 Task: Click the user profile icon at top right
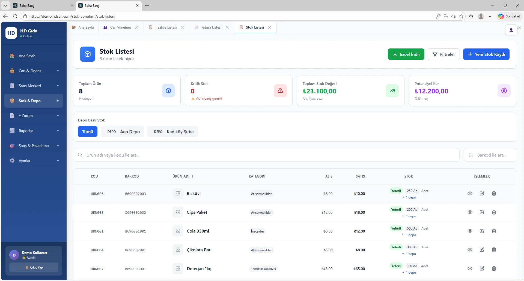[511, 30]
